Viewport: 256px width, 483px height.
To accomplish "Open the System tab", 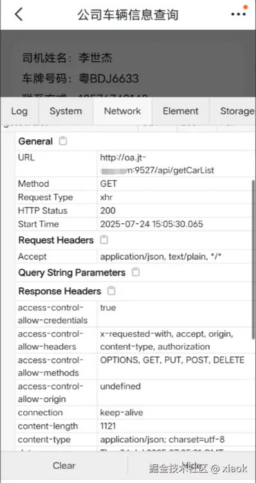I will [66, 111].
